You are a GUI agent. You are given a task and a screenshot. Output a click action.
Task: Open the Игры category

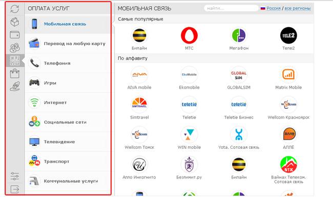pos(68,83)
